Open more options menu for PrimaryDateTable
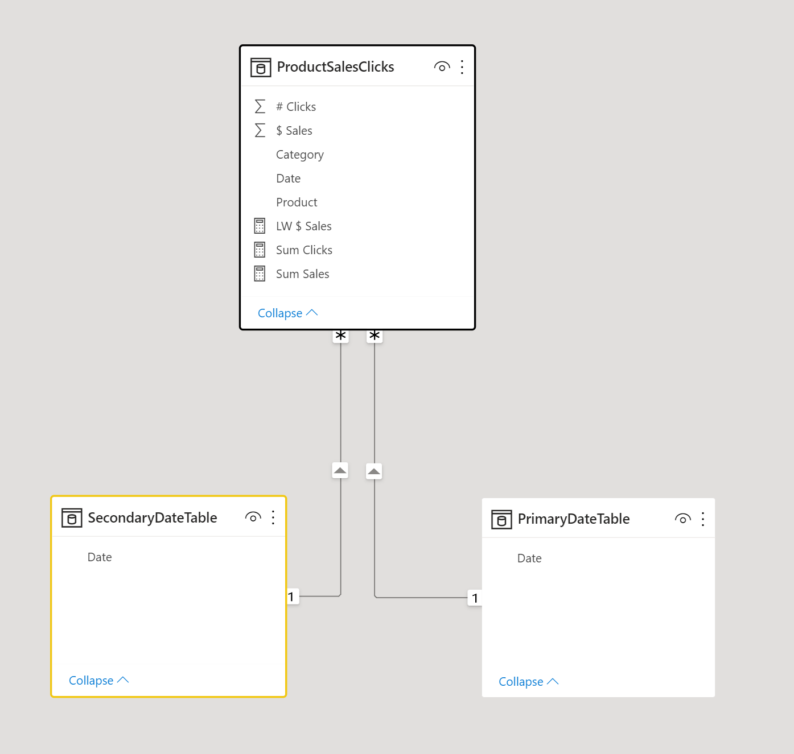794x754 pixels. pos(703,519)
